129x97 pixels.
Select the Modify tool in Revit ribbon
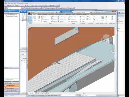tap(30, 19)
